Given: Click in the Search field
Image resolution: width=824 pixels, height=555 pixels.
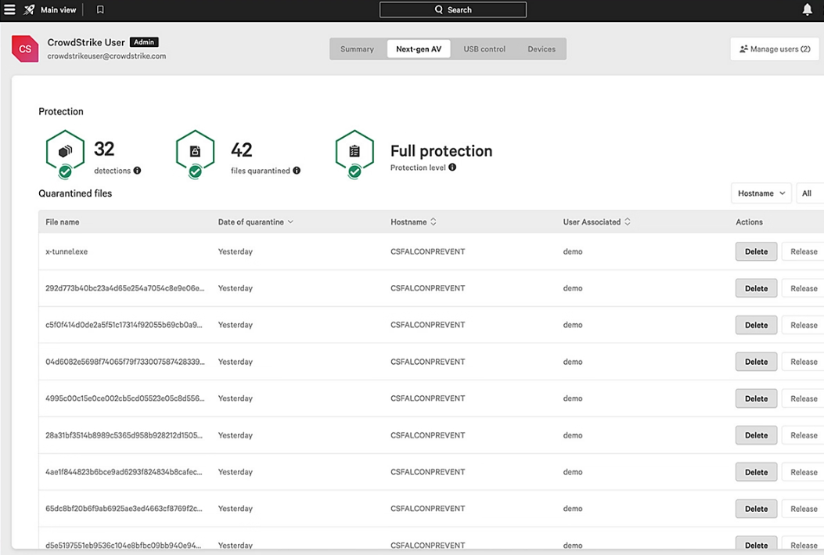Looking at the screenshot, I should tap(453, 10).
